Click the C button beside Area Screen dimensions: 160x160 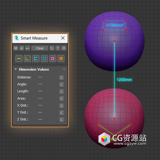pos(62,98)
